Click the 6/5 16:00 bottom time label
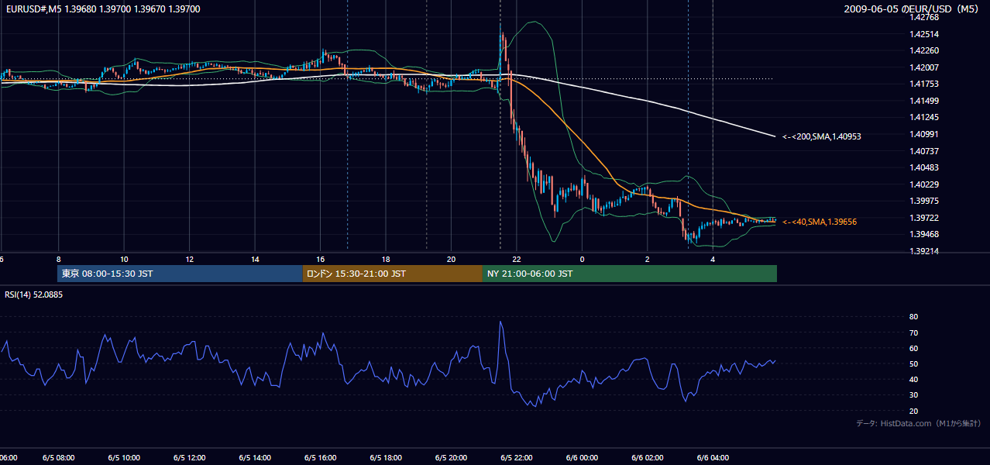 tap(320, 458)
